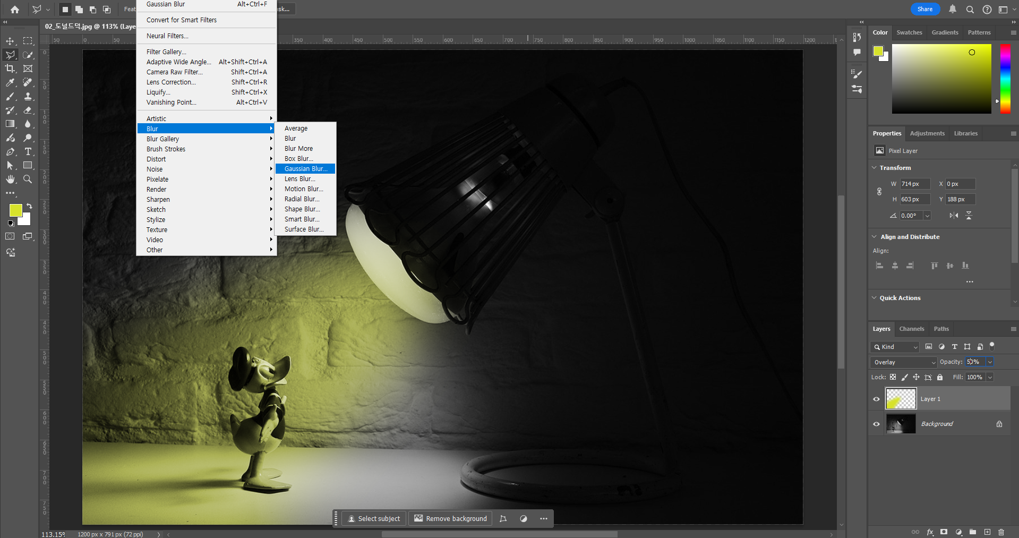Open the Noise filter submenu

pos(207,169)
